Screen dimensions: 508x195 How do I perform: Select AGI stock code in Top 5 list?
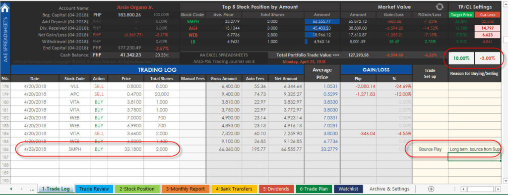(193, 28)
